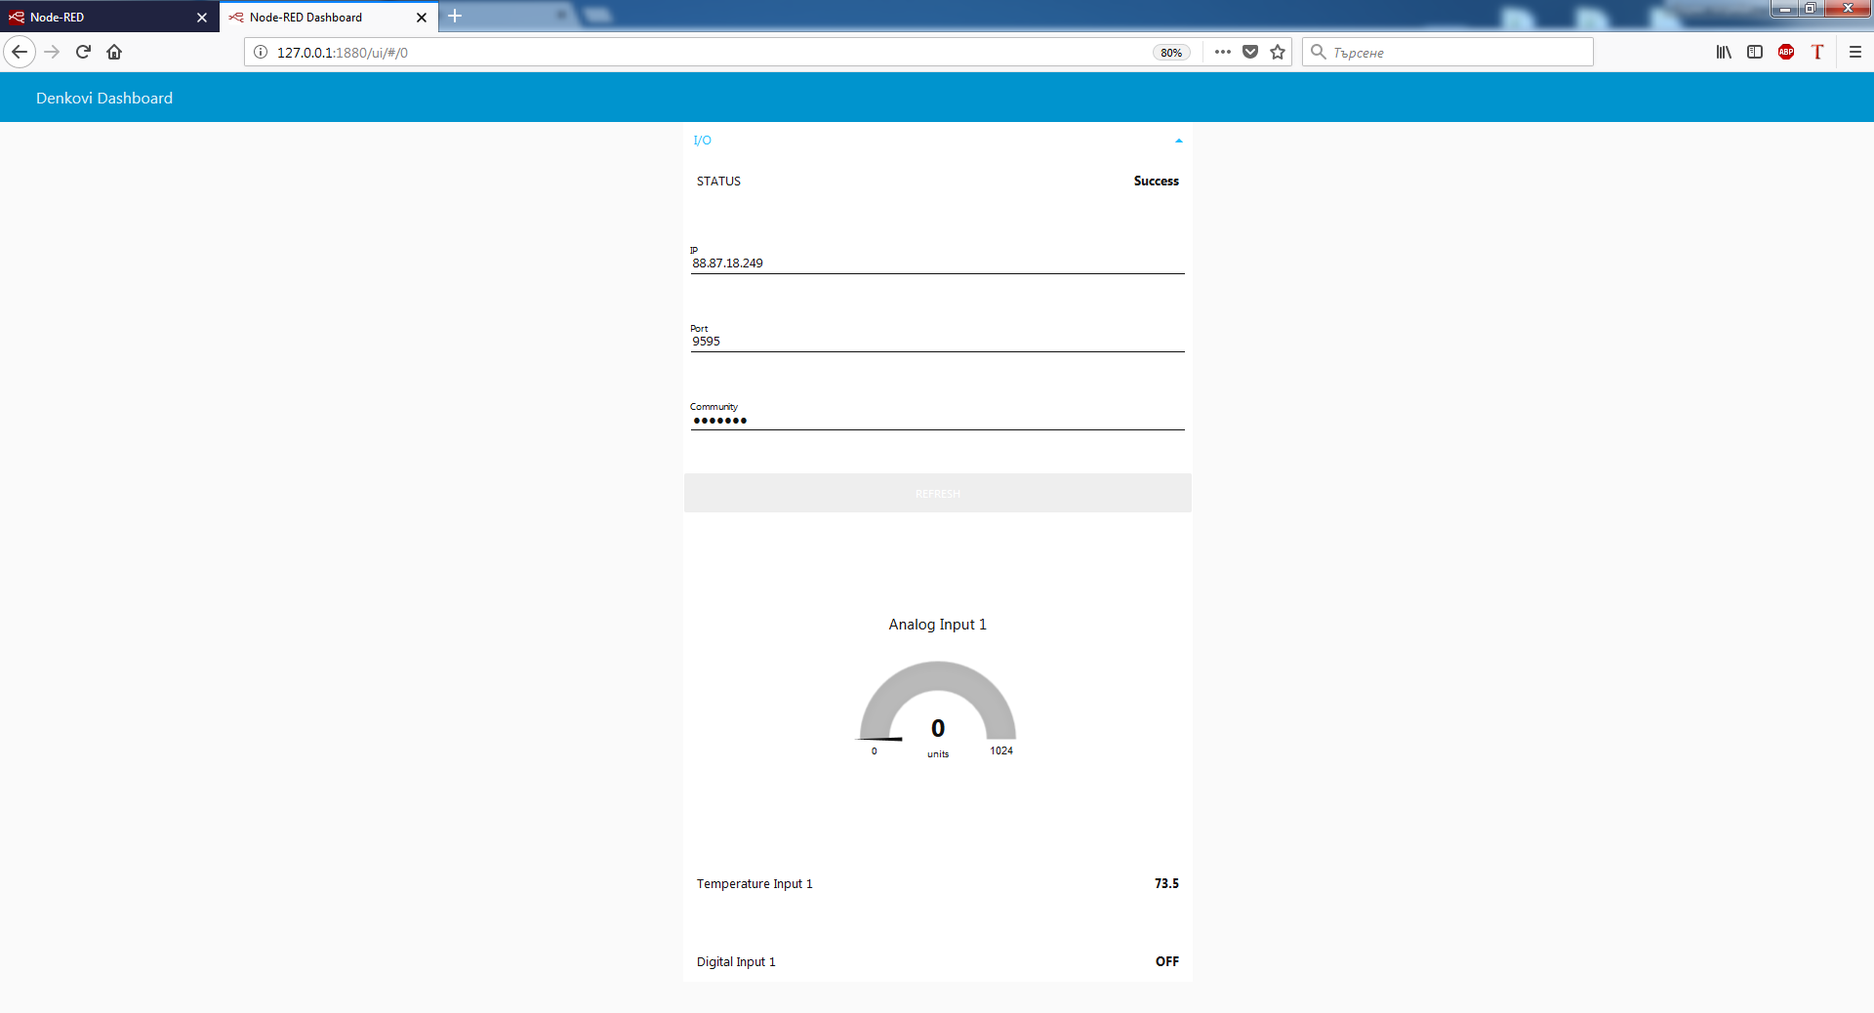Click the Analog Input 1 gauge

937,708
